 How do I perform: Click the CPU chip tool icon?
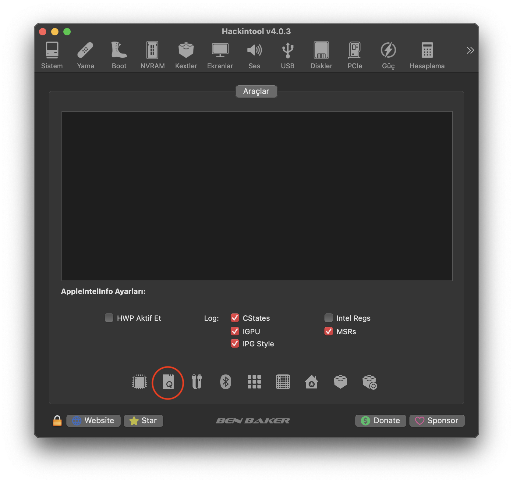140,382
